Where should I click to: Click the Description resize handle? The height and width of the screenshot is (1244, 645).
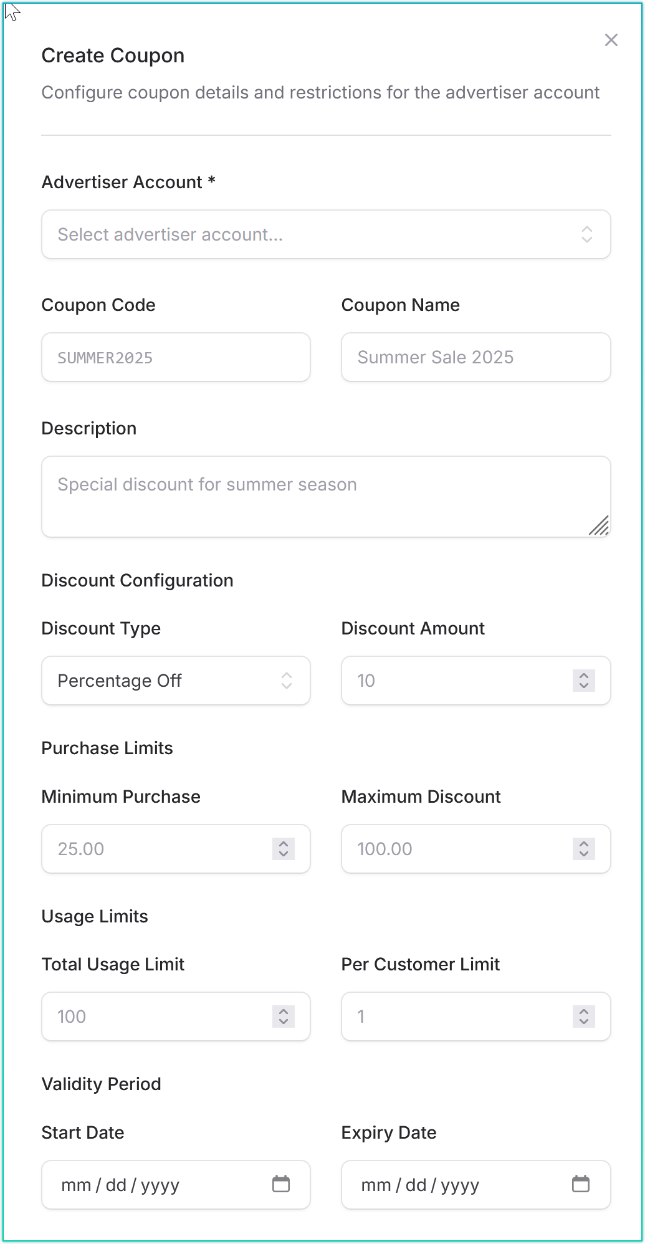click(x=600, y=526)
